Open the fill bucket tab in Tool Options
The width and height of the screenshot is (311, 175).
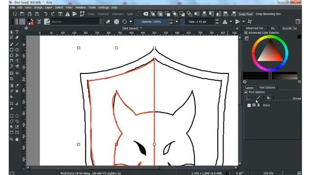coord(268,98)
